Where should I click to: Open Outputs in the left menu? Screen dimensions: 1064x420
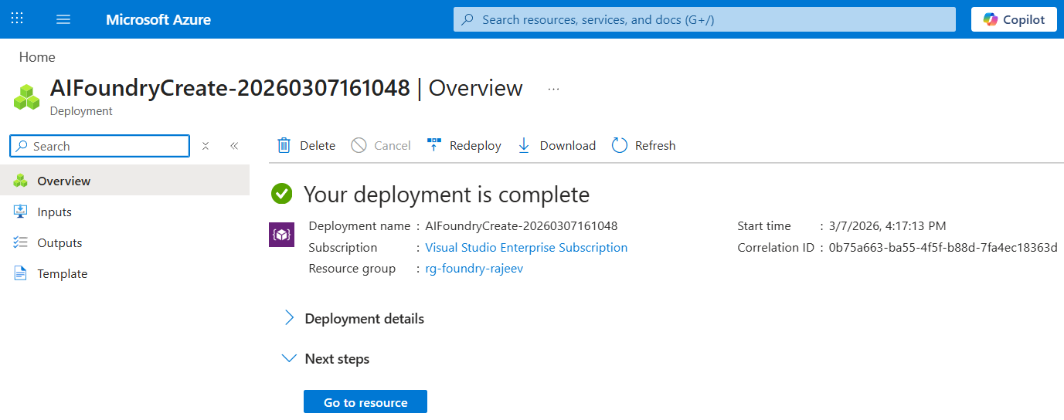click(59, 242)
